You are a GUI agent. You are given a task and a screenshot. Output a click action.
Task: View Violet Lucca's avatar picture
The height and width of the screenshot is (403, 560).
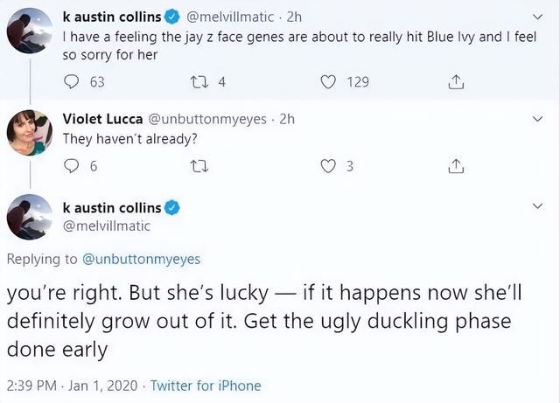(31, 134)
